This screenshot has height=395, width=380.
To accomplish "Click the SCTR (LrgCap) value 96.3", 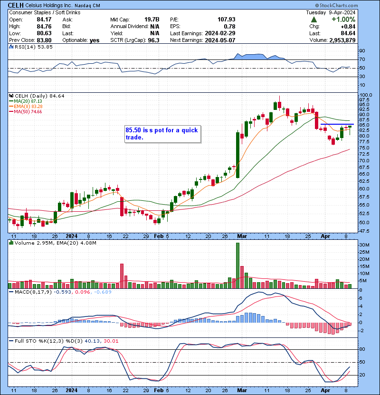I will pyautogui.click(x=153, y=40).
